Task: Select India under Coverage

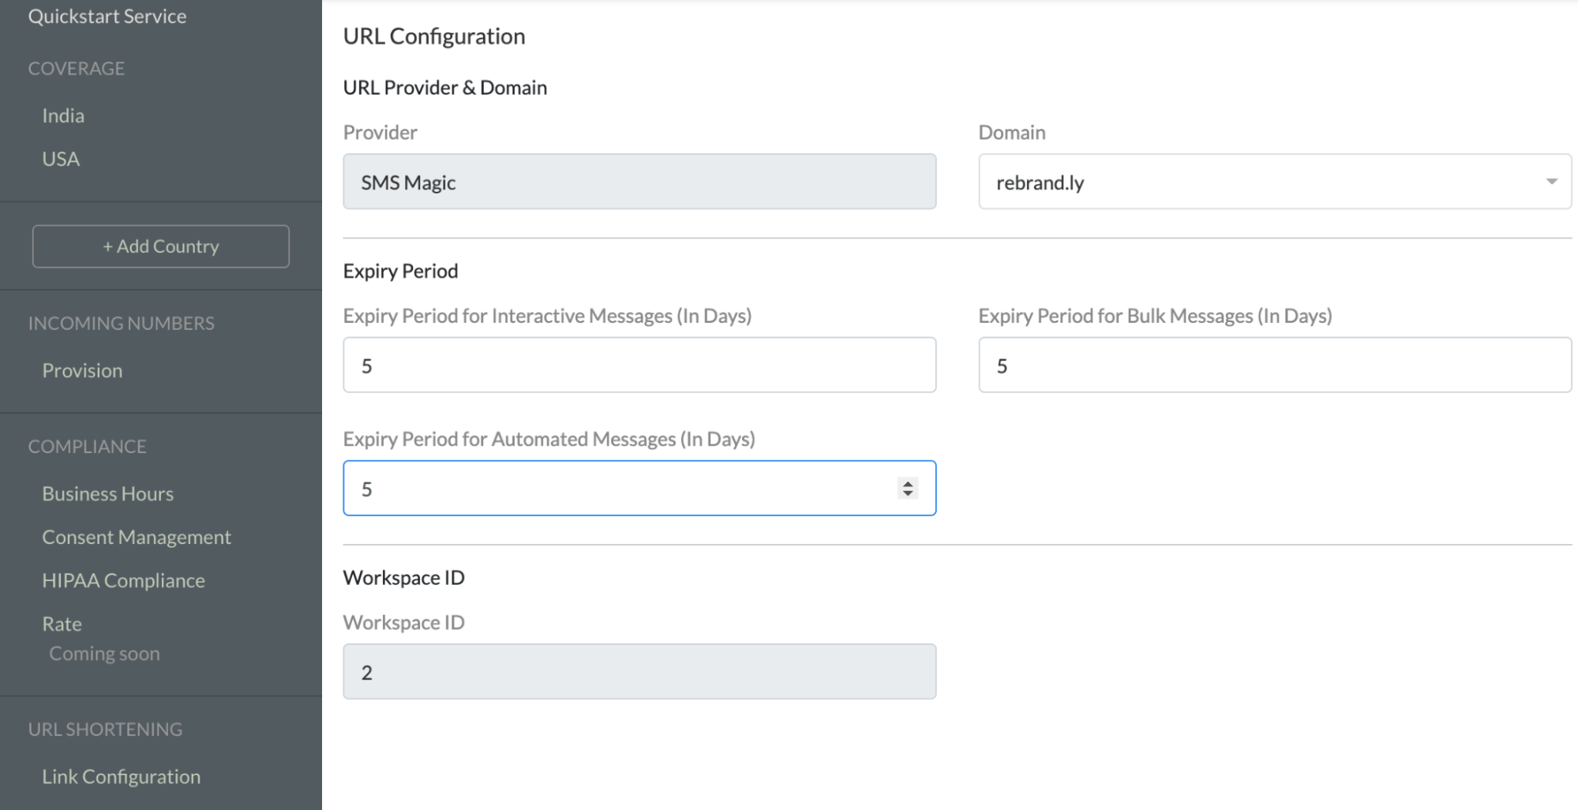Action: 63,115
